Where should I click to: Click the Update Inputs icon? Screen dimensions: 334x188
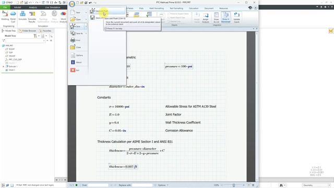pyautogui.click(x=236, y=17)
